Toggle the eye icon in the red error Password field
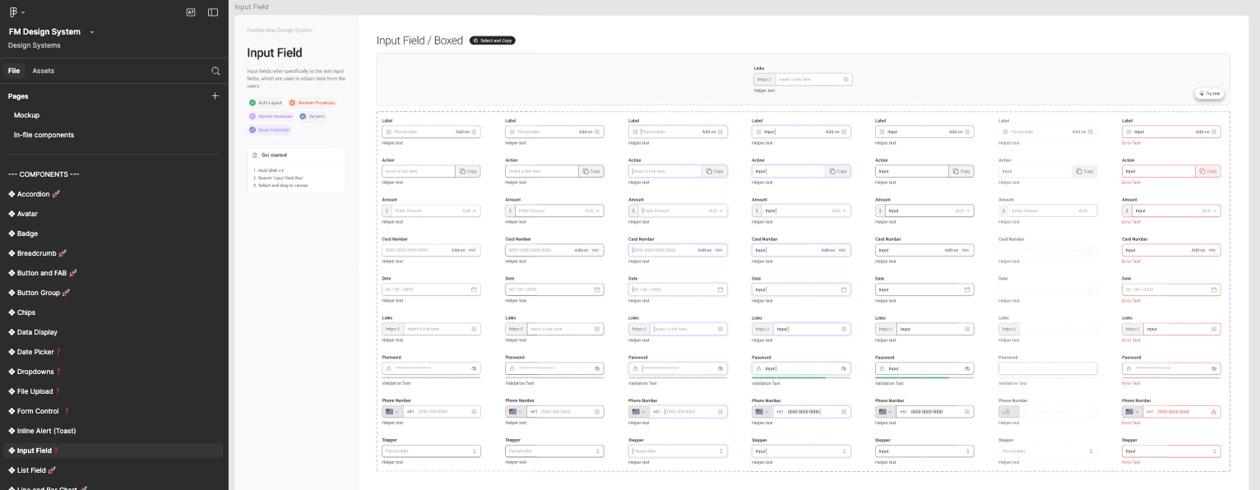Viewport: 1260px width, 490px height. click(1214, 368)
